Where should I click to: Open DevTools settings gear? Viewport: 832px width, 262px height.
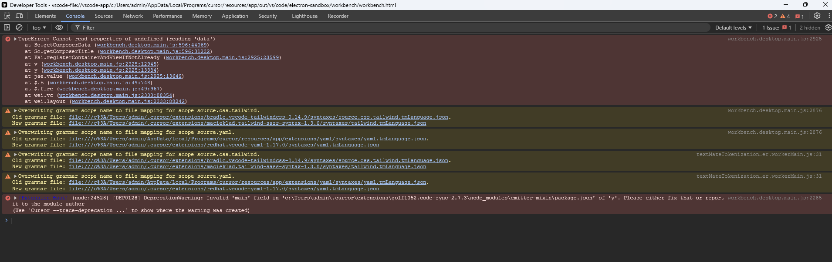(x=817, y=16)
